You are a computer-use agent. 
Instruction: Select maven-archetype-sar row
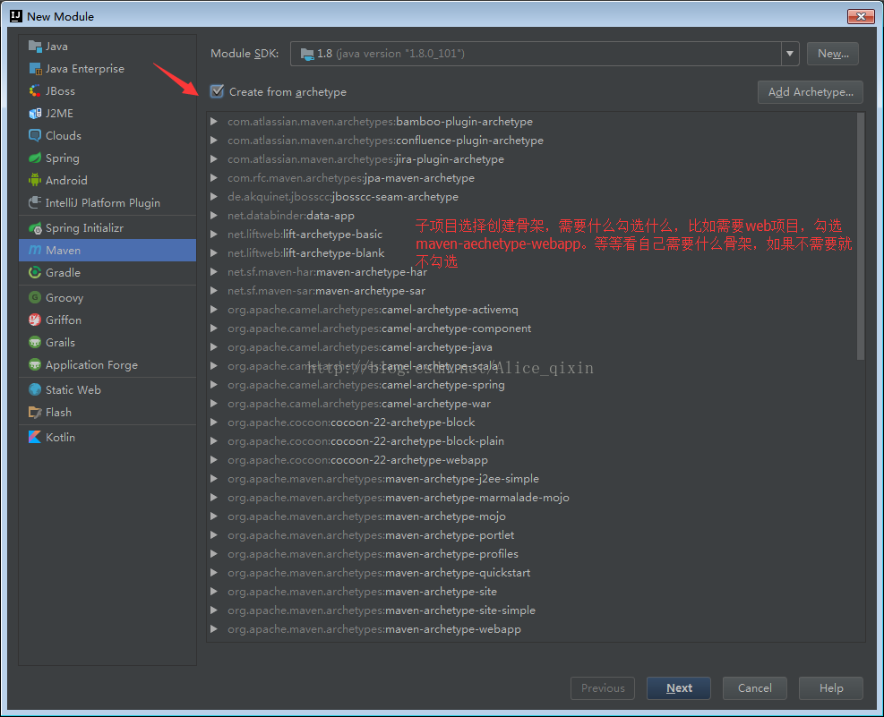coord(531,291)
